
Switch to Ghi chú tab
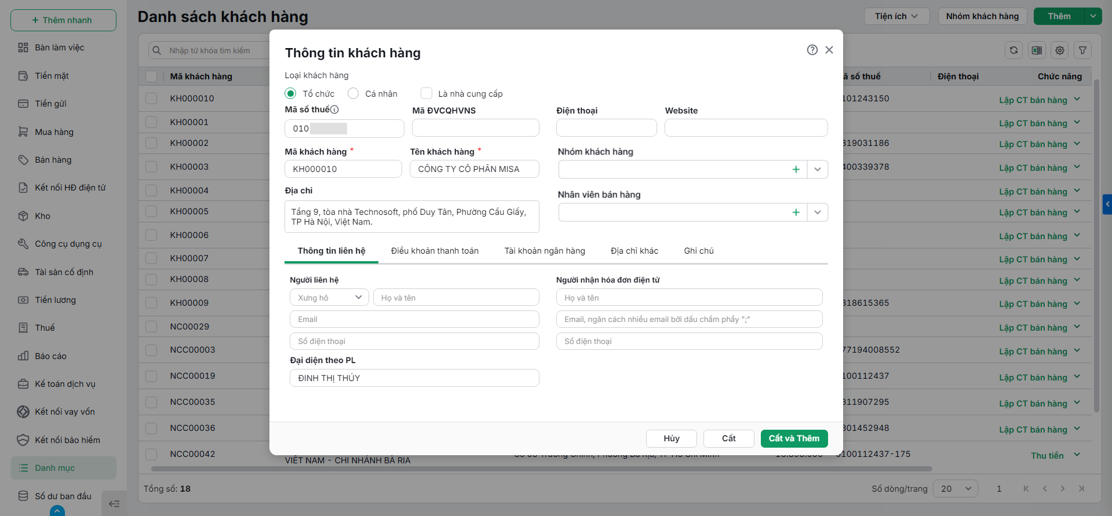(x=699, y=251)
